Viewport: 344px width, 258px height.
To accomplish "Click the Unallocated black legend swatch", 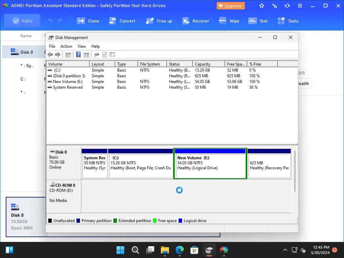I will pyautogui.click(x=50, y=221).
